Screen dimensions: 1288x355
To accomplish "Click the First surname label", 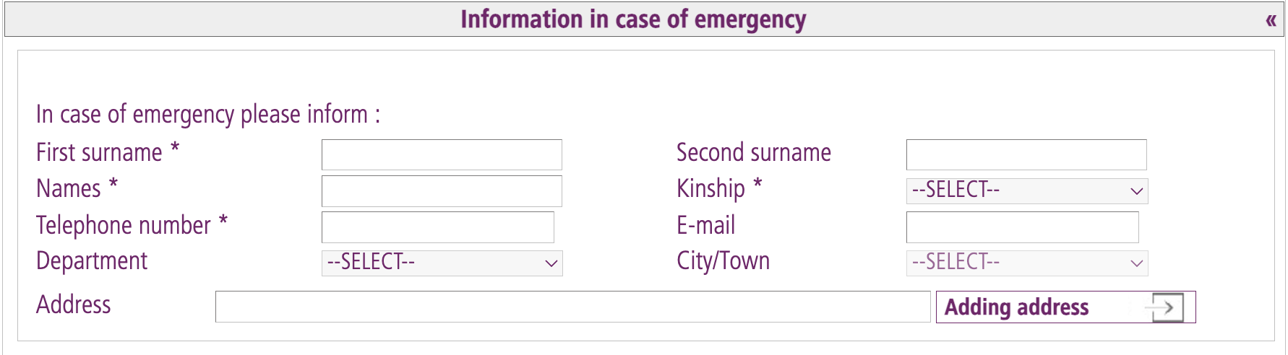I will [100, 153].
